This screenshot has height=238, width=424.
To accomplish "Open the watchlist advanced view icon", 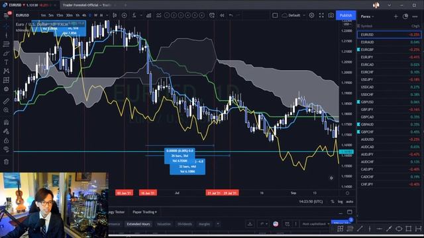I will pyautogui.click(x=405, y=17).
